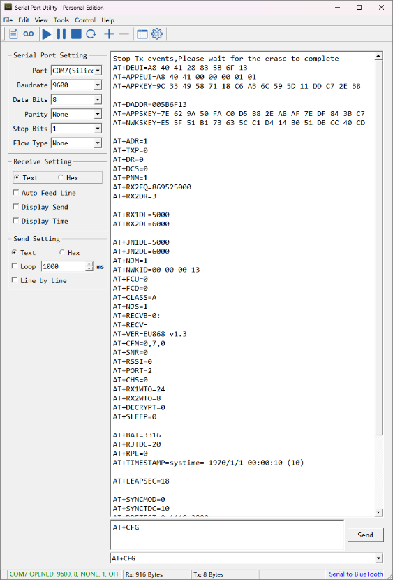The image size is (393, 580).
Task: Stop the serial port with square icon
Action: point(76,34)
